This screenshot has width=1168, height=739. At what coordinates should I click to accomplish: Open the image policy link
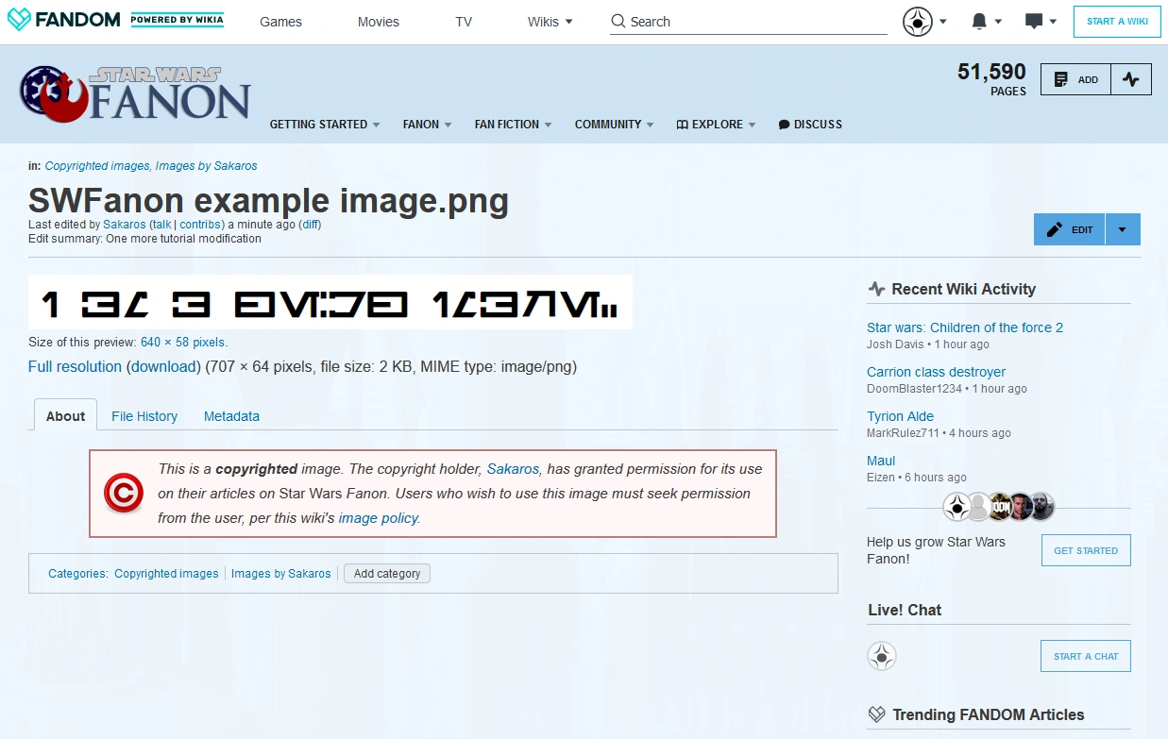click(x=378, y=518)
